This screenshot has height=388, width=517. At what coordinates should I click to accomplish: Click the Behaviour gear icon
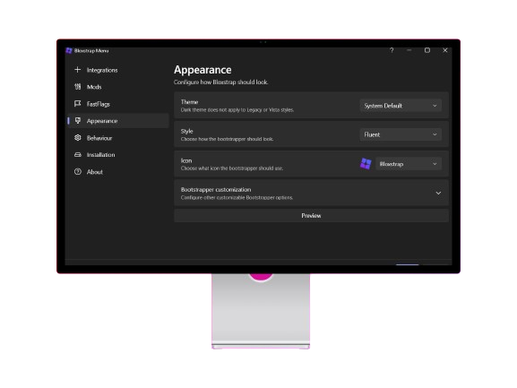click(x=77, y=137)
